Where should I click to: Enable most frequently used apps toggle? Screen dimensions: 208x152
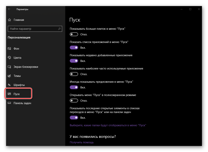point(74,74)
